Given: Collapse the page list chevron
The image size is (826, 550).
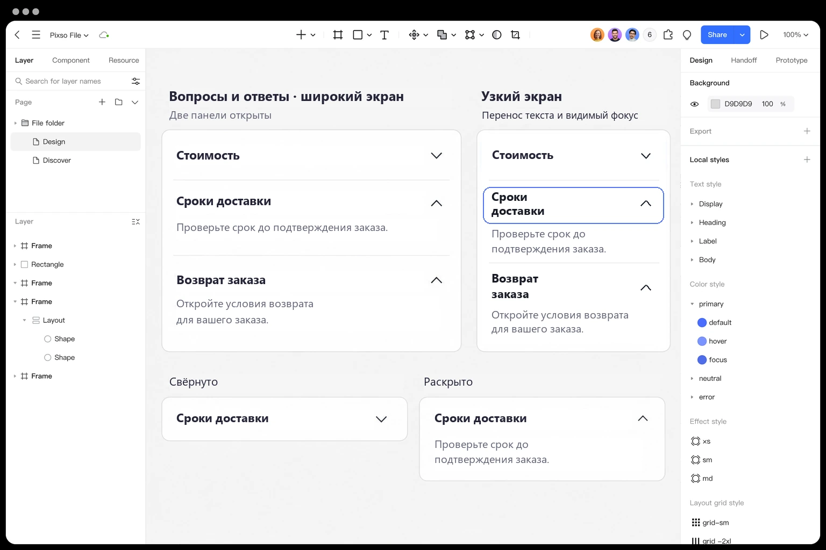Looking at the screenshot, I should pos(135,102).
